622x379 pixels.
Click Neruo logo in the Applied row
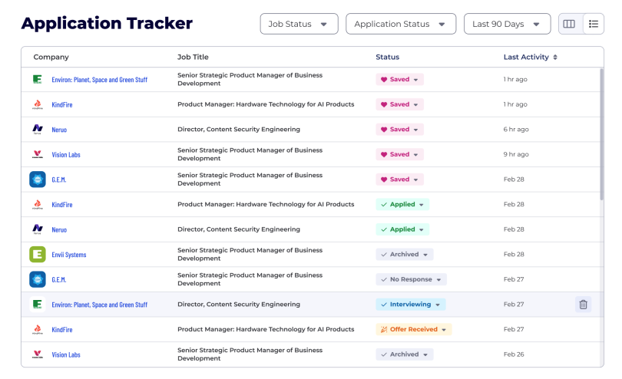click(38, 229)
